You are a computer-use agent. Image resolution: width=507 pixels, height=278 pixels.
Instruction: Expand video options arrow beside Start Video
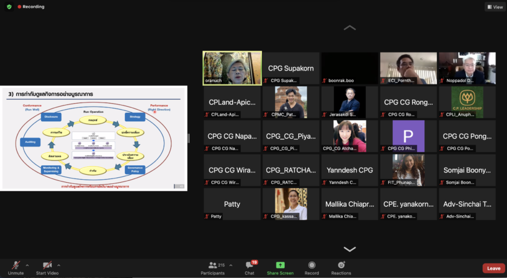tap(59, 265)
